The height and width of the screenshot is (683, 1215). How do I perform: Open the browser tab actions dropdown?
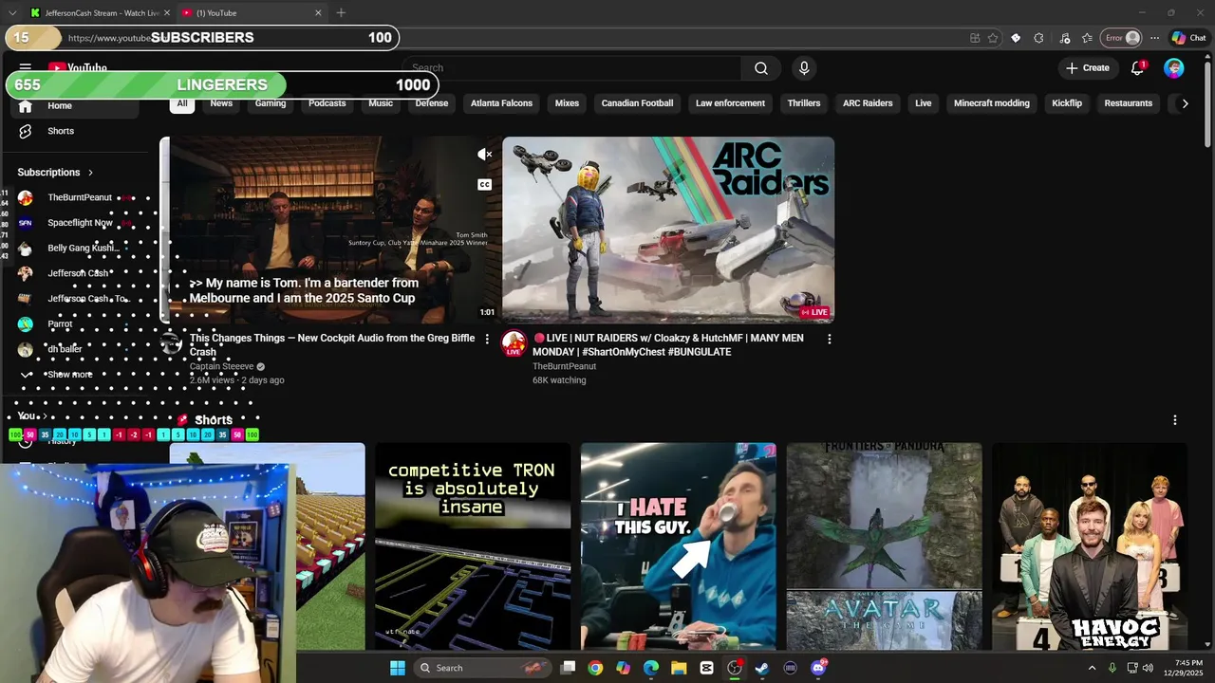(x=12, y=12)
